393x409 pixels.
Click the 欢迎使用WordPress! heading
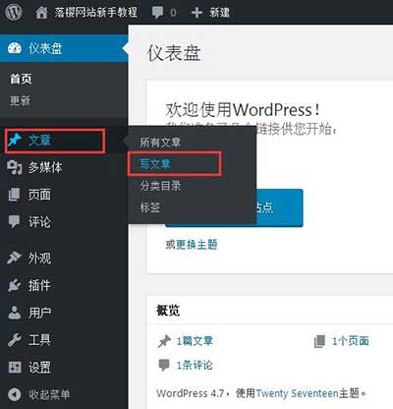tap(243, 110)
